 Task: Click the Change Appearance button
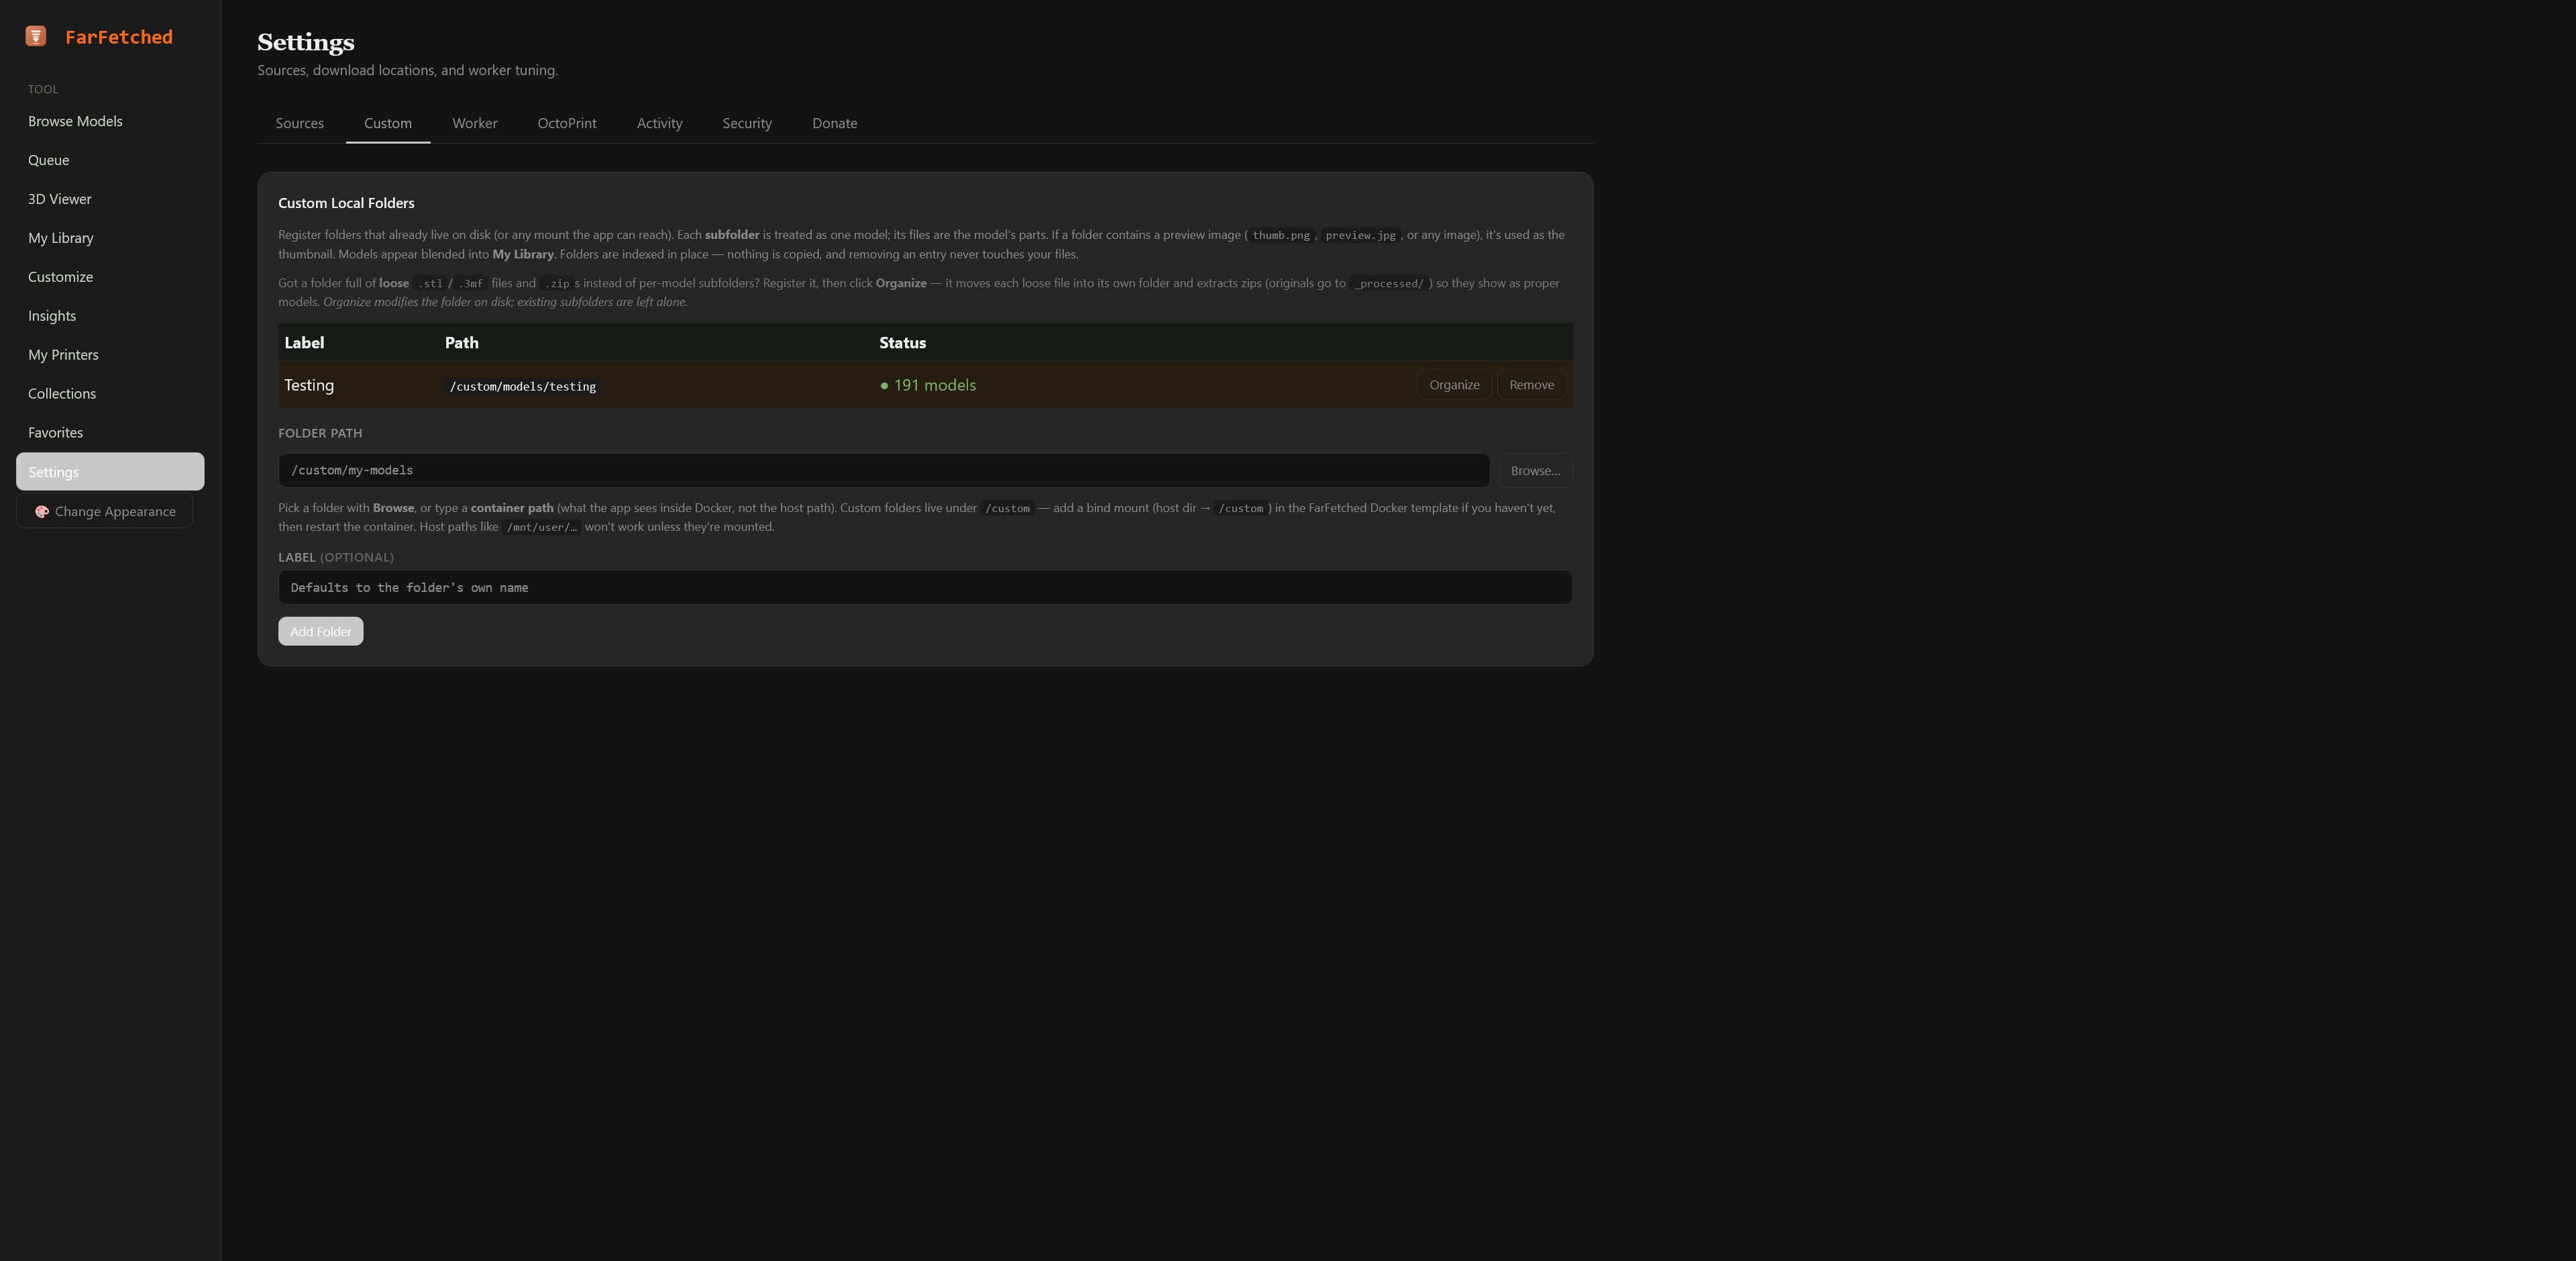pos(104,511)
